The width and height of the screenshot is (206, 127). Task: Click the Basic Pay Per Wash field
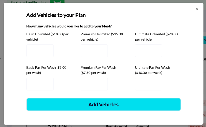tap(40, 84)
